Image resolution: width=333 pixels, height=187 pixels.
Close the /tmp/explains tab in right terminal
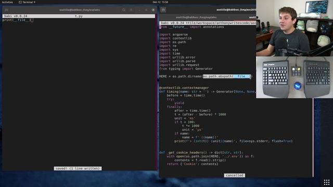229,17
